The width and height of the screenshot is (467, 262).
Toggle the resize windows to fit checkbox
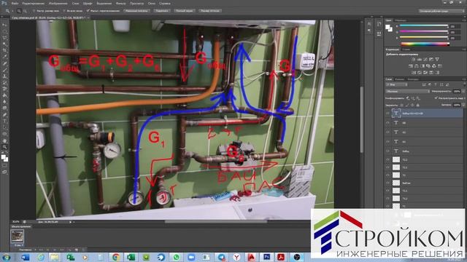[x=34, y=11]
